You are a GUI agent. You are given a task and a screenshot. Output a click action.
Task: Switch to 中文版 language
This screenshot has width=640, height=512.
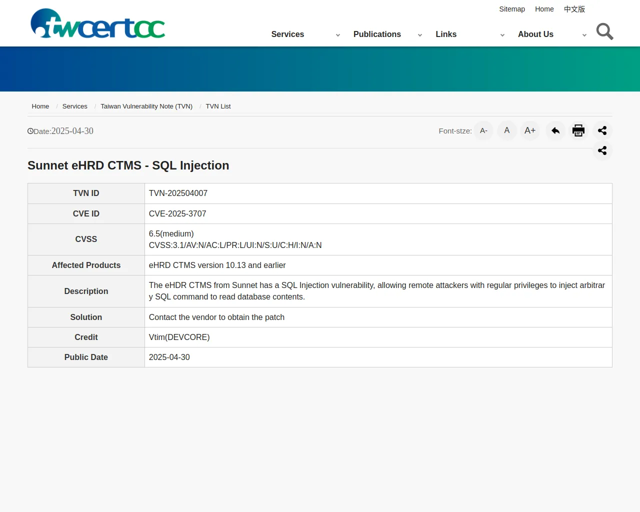574,9
